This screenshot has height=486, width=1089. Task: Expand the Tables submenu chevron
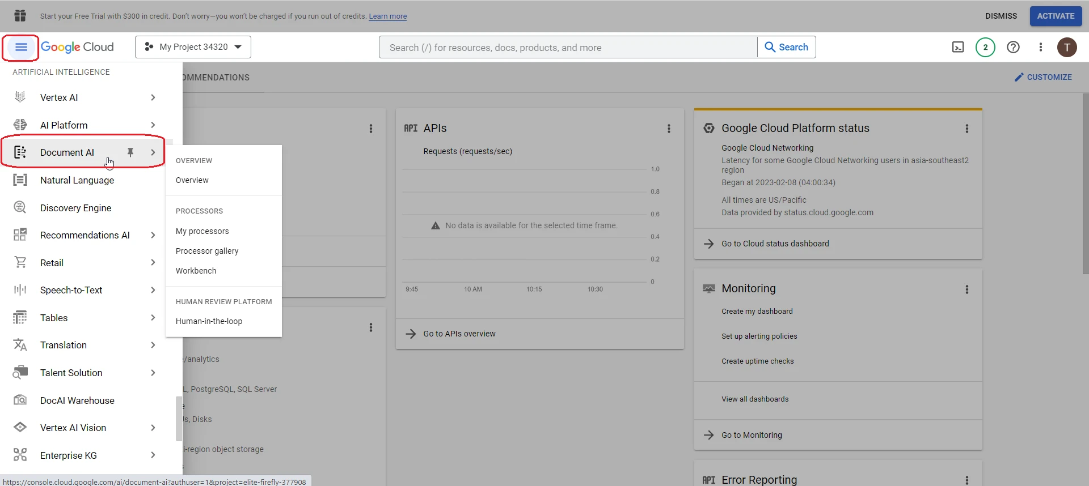click(x=153, y=318)
